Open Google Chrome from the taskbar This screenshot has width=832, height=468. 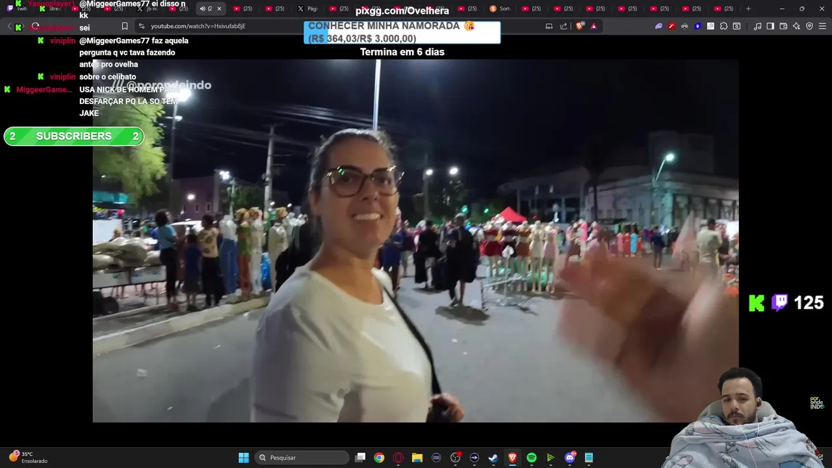pos(379,458)
